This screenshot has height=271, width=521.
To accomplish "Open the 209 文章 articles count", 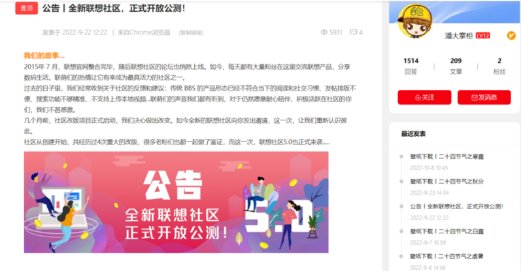I will pyautogui.click(x=456, y=66).
